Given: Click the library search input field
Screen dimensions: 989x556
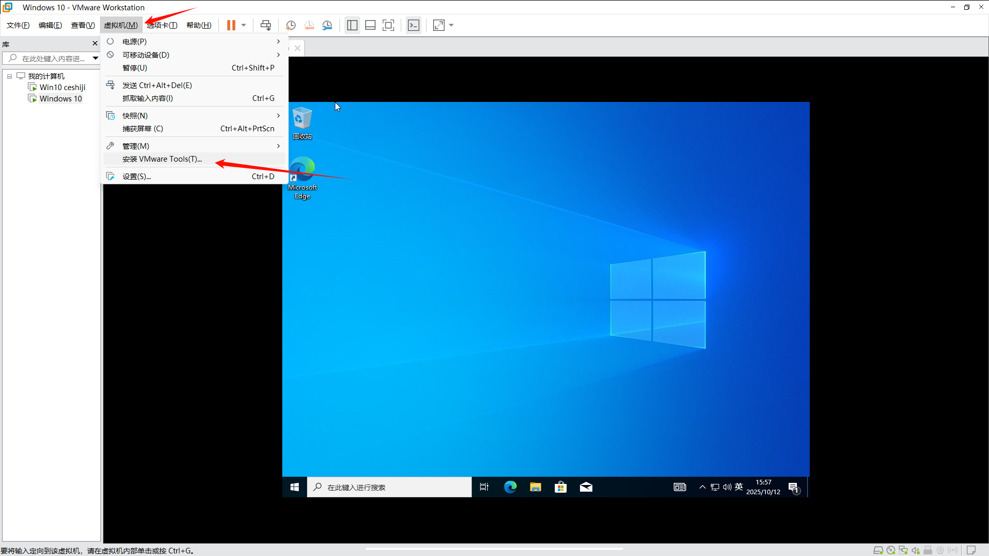Looking at the screenshot, I should click(x=52, y=59).
